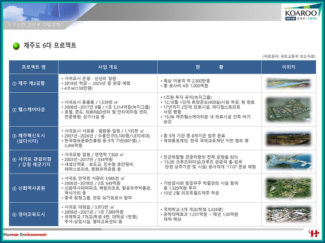Click the line '서귀포시 동홍동 / 1,539천 ㎡'
This screenshot has width=325, height=243.
click(x=91, y=102)
